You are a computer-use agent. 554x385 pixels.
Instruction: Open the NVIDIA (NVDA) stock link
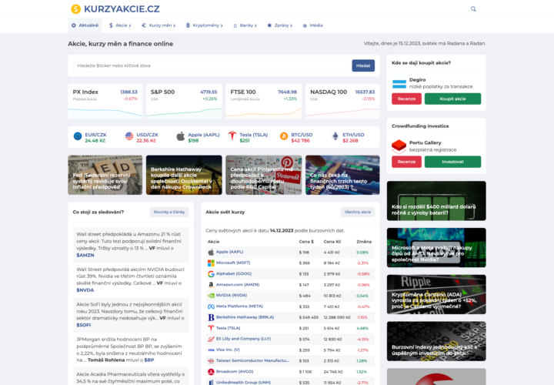(232, 295)
